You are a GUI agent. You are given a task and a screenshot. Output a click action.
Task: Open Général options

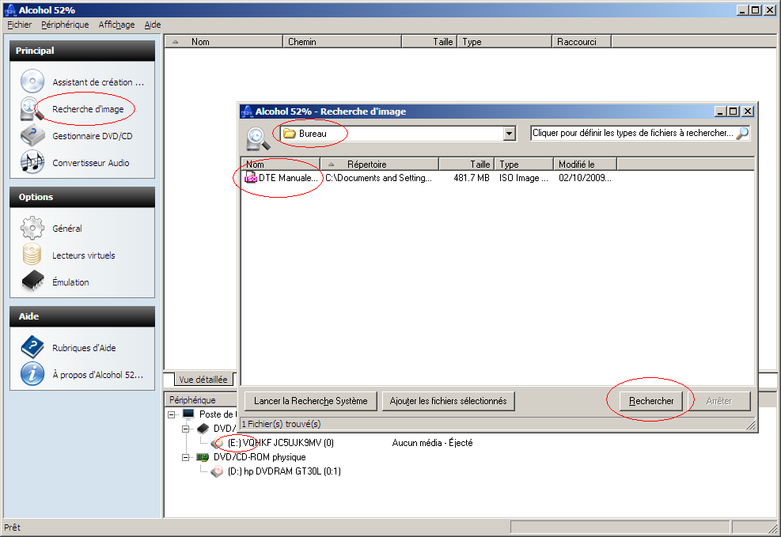click(x=67, y=229)
